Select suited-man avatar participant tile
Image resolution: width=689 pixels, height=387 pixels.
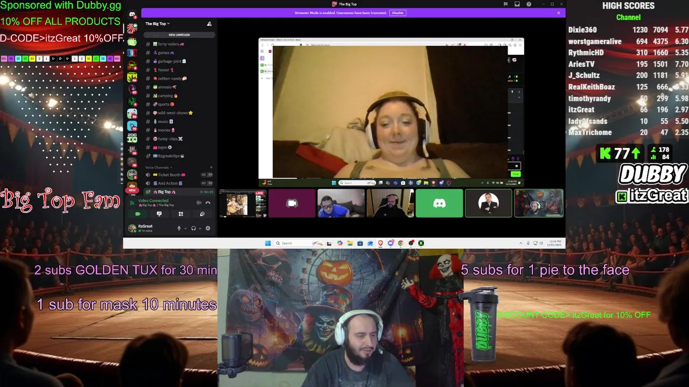tap(488, 203)
